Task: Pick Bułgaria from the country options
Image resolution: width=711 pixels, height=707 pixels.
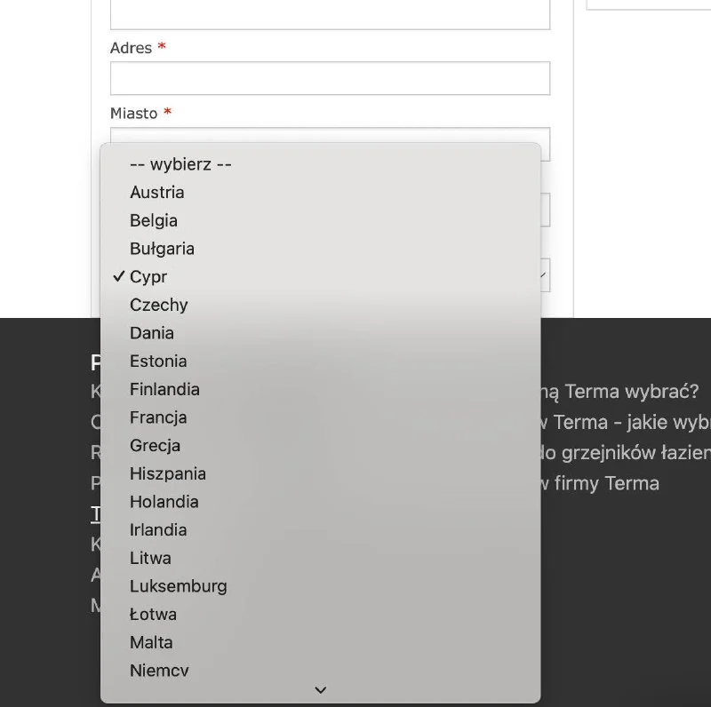Action: click(x=162, y=249)
